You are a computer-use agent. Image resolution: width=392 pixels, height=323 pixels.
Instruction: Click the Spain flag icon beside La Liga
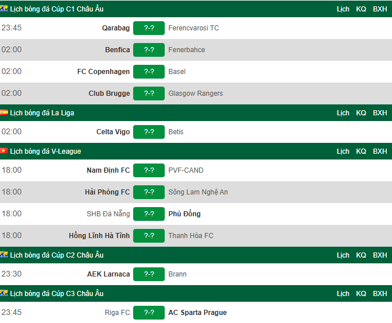pos(4,112)
